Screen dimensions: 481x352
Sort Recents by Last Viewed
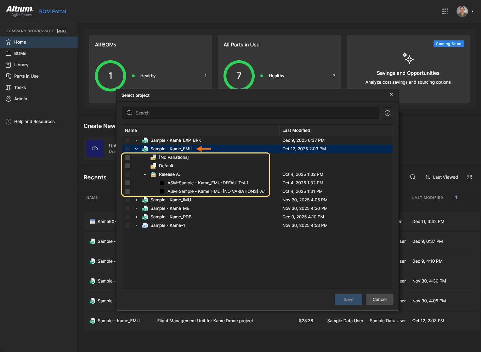(441, 177)
